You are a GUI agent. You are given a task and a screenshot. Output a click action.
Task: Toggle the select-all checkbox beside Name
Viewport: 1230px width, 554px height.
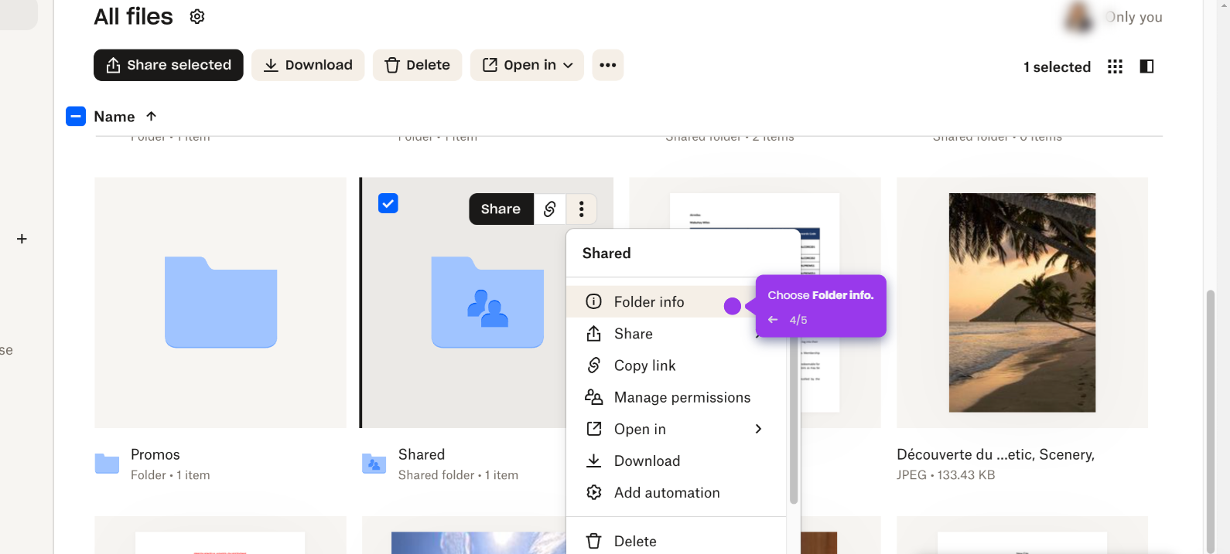[76, 117]
